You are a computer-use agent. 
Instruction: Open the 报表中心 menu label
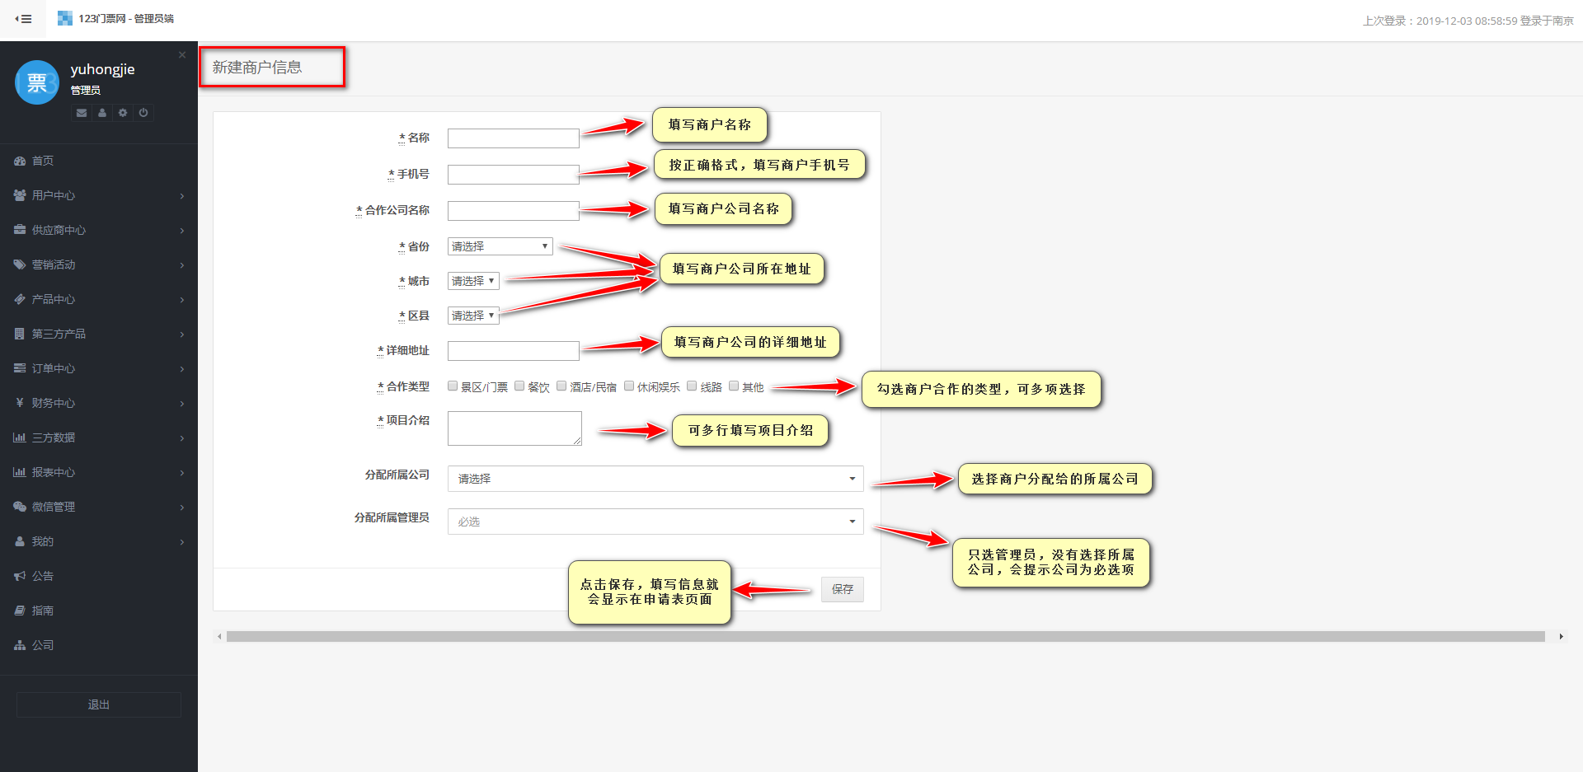54,472
